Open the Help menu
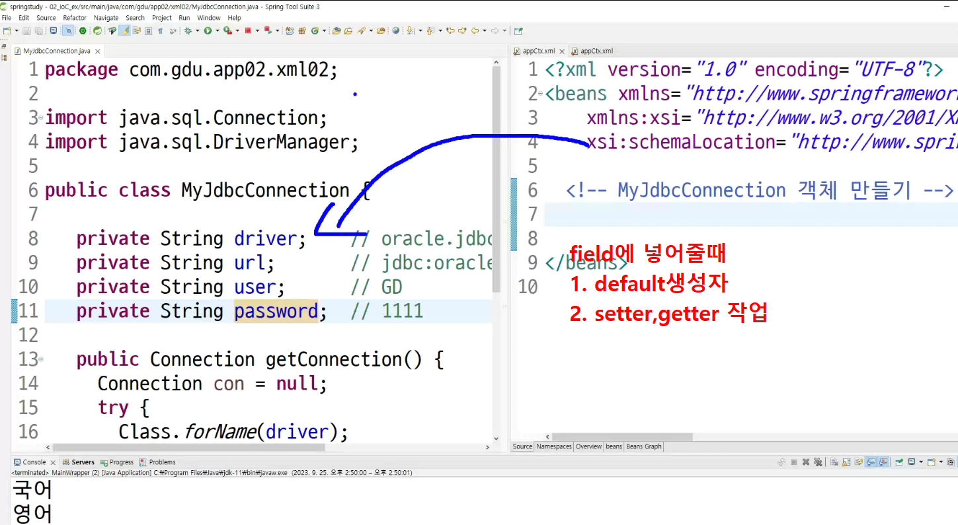 pyautogui.click(x=234, y=18)
